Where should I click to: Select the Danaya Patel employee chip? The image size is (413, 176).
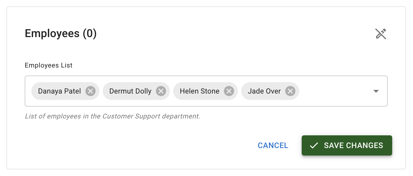click(59, 91)
